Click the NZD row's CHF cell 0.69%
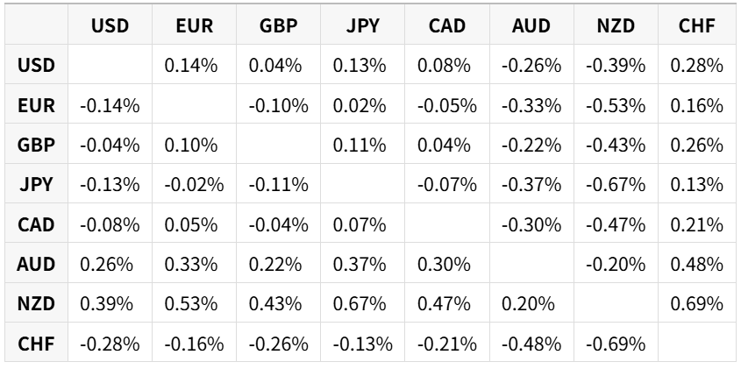This screenshot has width=741, height=369. pos(696,303)
